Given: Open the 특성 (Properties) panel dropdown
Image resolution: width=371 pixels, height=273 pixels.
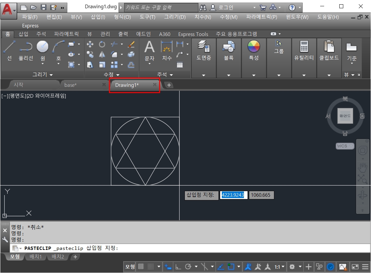Looking at the screenshot, I should [x=254, y=75].
